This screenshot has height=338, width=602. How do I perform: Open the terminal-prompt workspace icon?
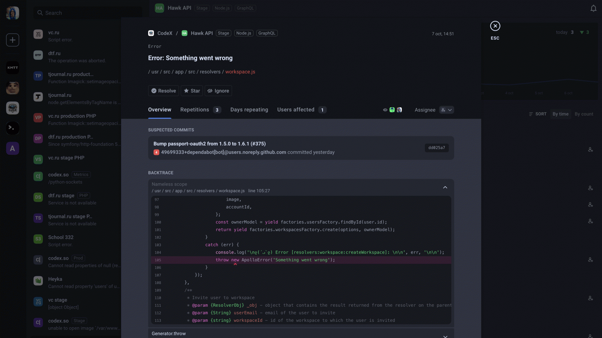[13, 128]
